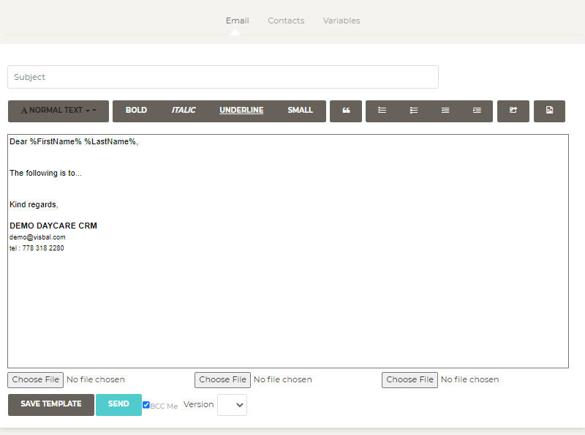Open the Normal Text style dropdown
Screen dimensions: 585x435
58,111
